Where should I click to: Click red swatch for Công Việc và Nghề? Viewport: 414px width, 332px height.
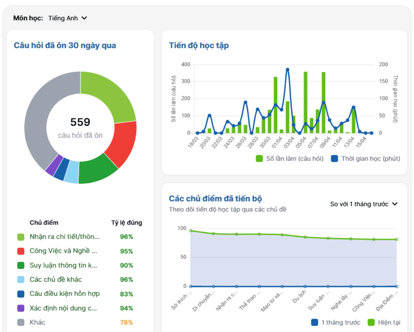click(x=21, y=251)
